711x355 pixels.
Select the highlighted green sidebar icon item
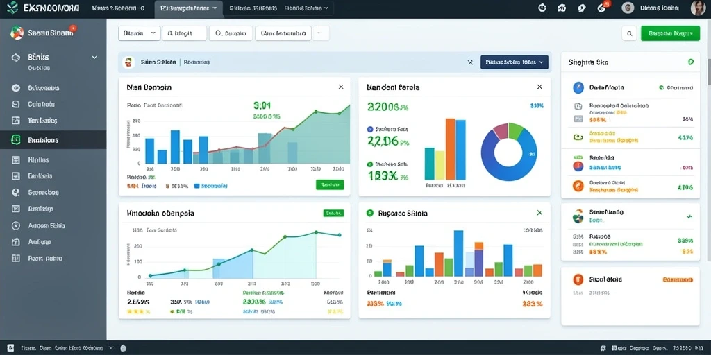(16, 140)
